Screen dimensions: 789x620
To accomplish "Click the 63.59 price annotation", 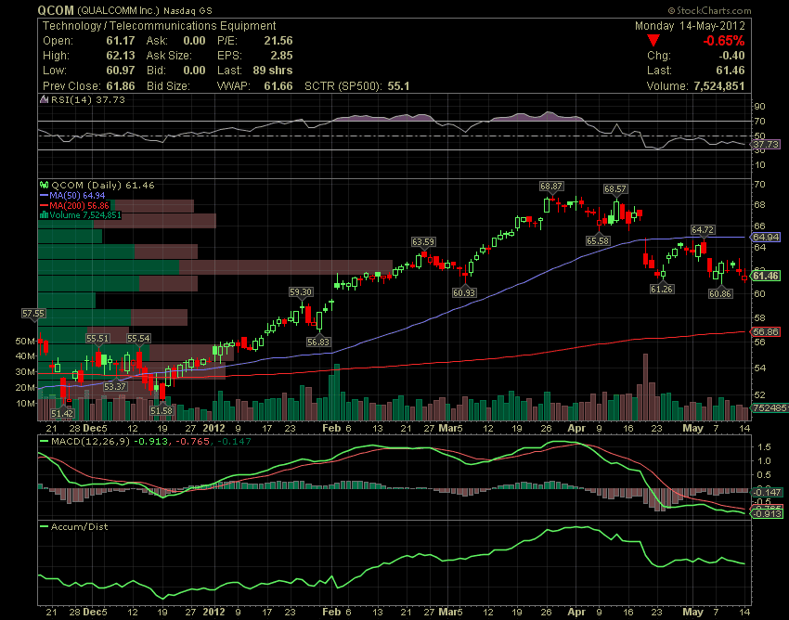I will pyautogui.click(x=422, y=242).
